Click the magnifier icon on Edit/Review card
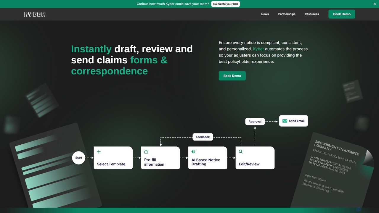This screenshot has height=213, width=379. point(241,151)
